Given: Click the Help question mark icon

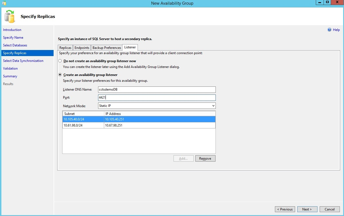Looking at the screenshot, I should 329,30.
